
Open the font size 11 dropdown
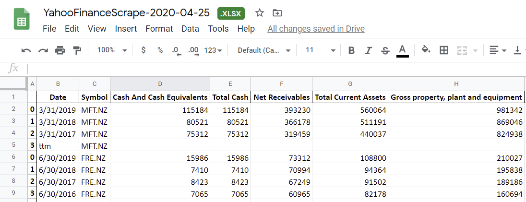tap(321, 50)
